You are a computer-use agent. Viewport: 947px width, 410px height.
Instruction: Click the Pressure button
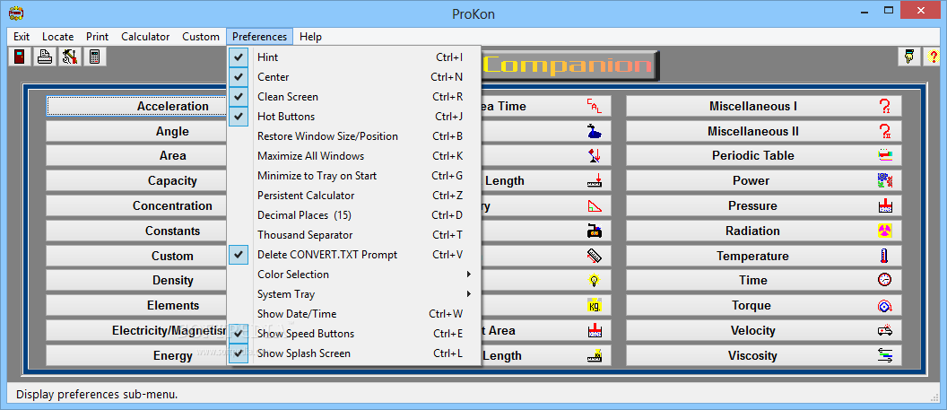click(x=763, y=206)
